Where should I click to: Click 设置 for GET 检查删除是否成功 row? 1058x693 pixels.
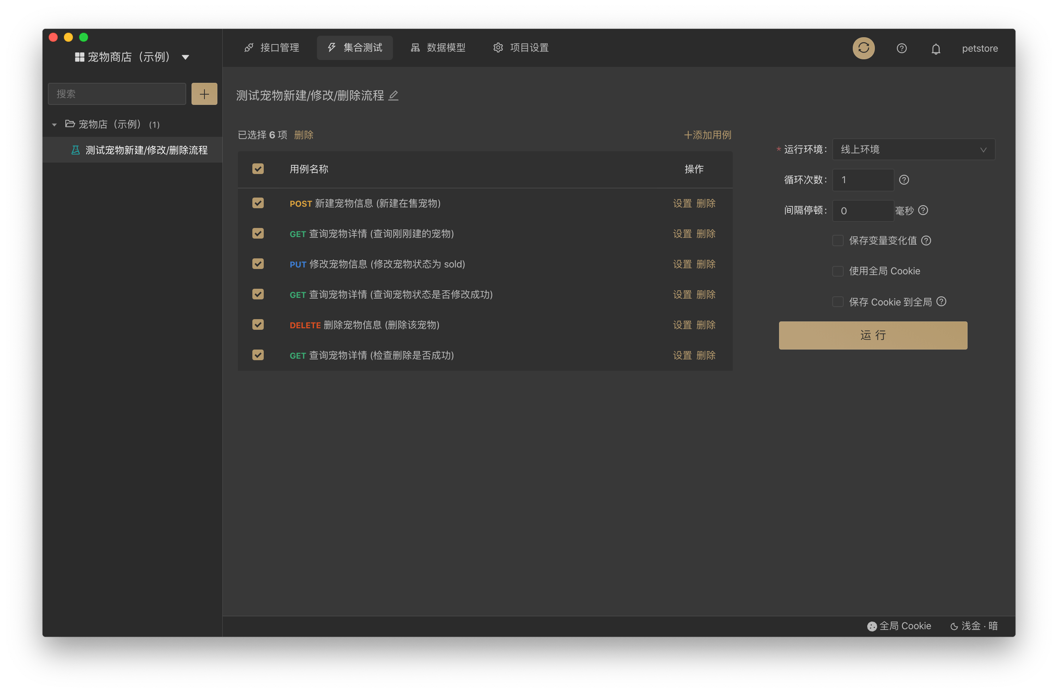point(683,355)
